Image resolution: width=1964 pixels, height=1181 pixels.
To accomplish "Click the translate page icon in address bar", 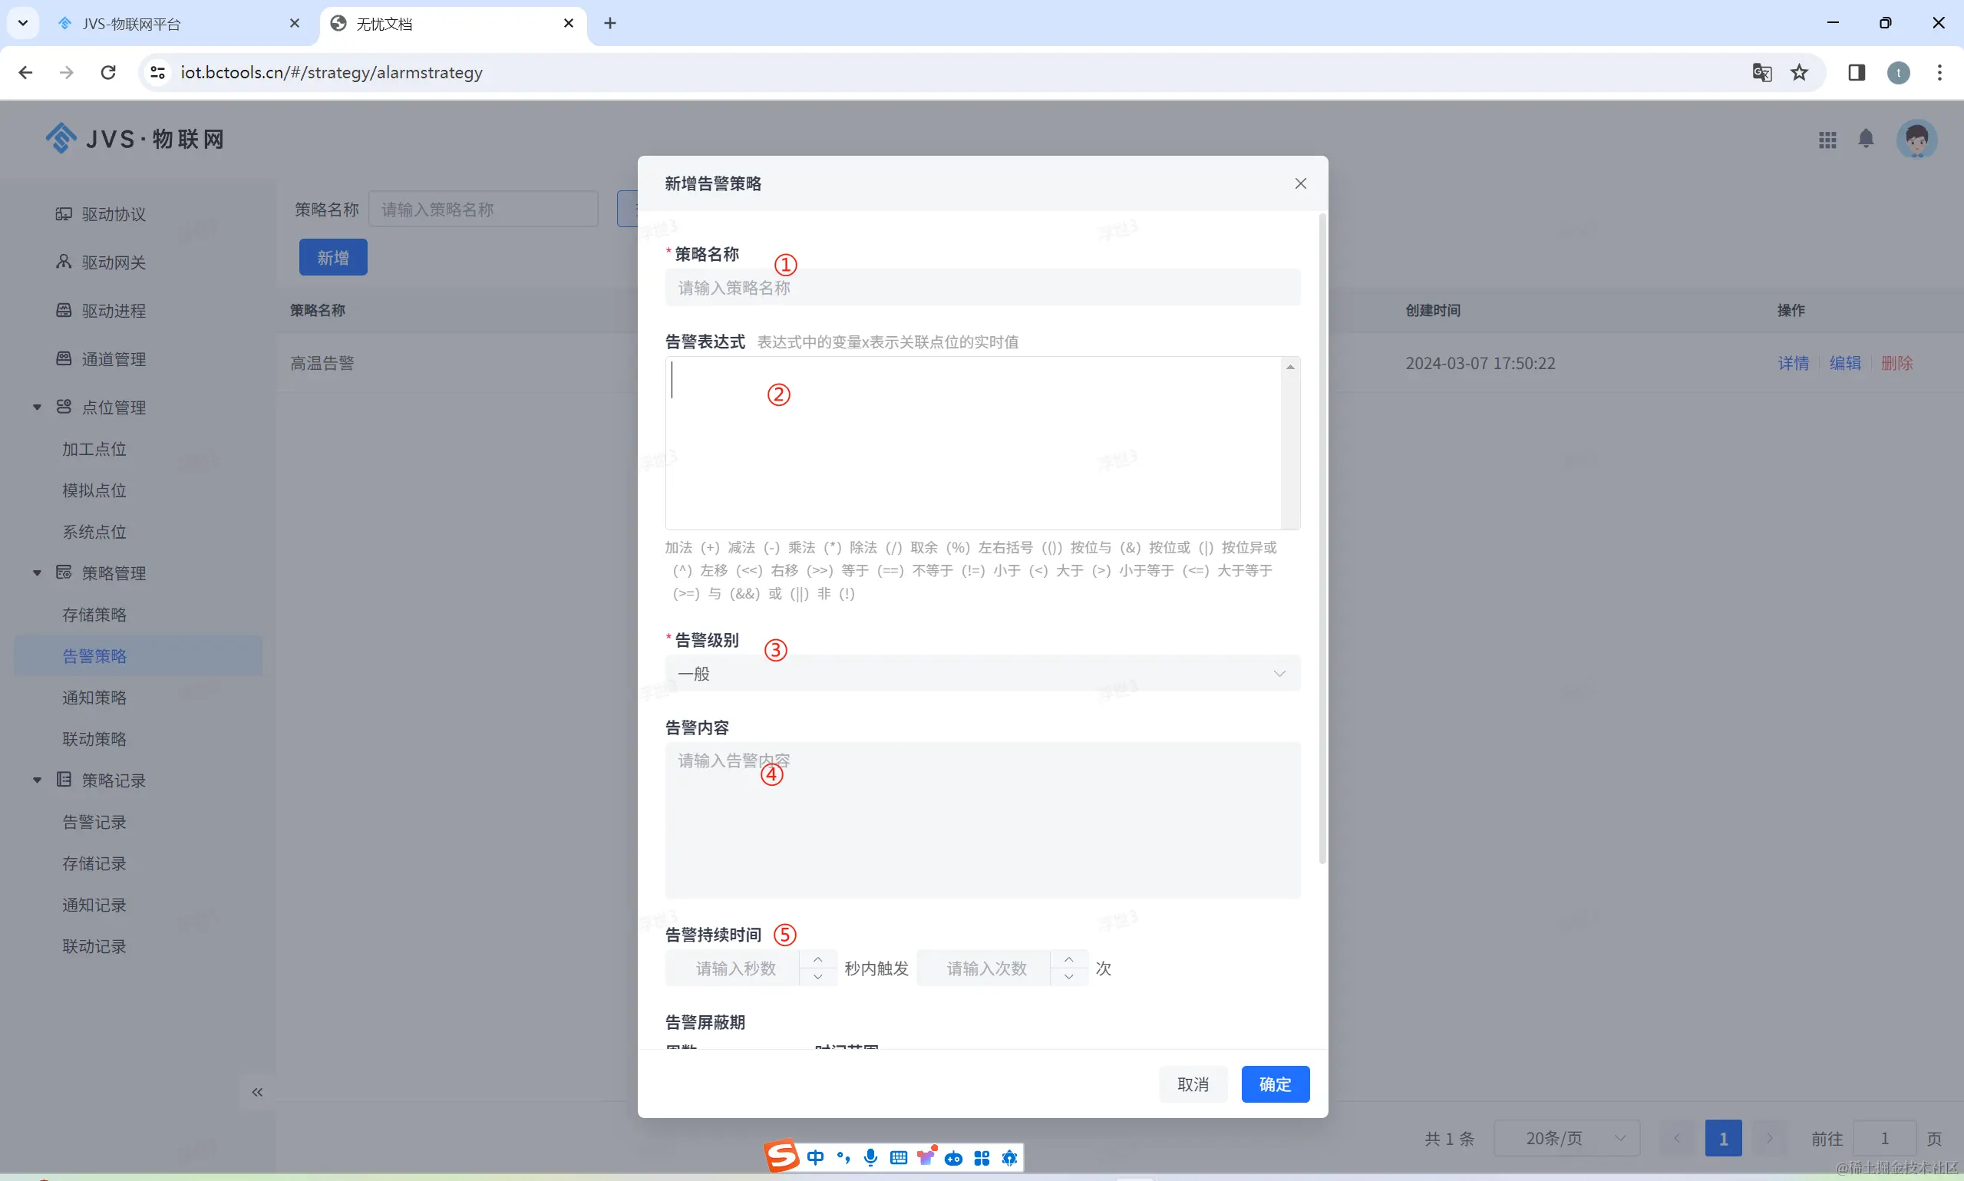I will pyautogui.click(x=1761, y=72).
